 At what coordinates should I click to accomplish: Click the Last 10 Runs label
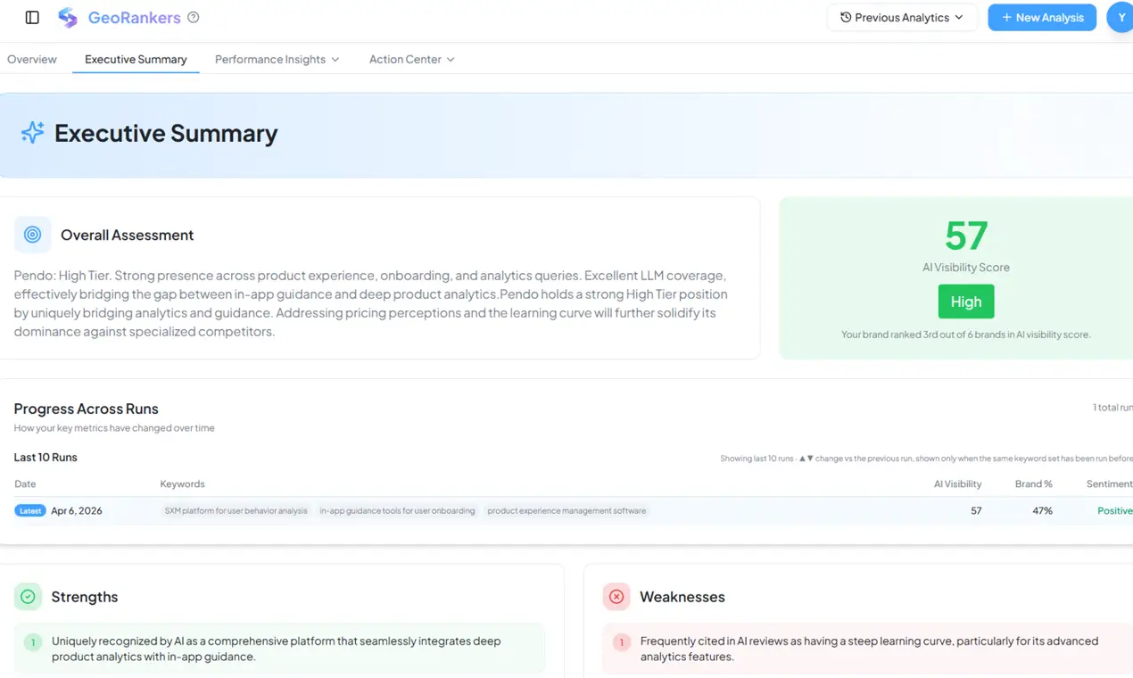[x=45, y=457]
